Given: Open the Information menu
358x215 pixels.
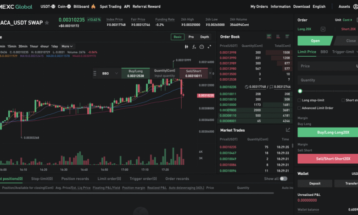Looking at the screenshot, I should (280, 6).
